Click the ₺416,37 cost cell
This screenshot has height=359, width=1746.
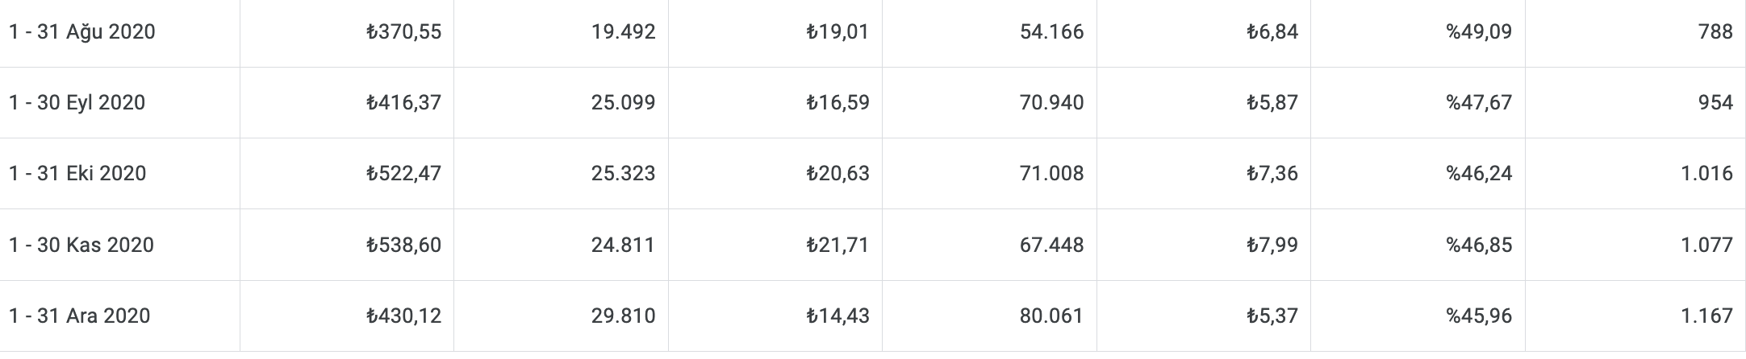click(347, 103)
